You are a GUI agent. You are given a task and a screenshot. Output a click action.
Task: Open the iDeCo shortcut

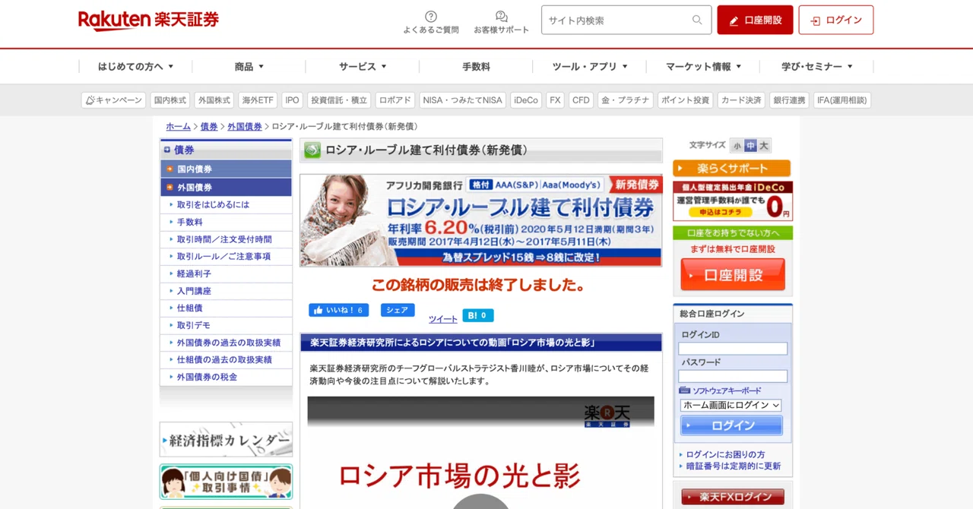(525, 100)
